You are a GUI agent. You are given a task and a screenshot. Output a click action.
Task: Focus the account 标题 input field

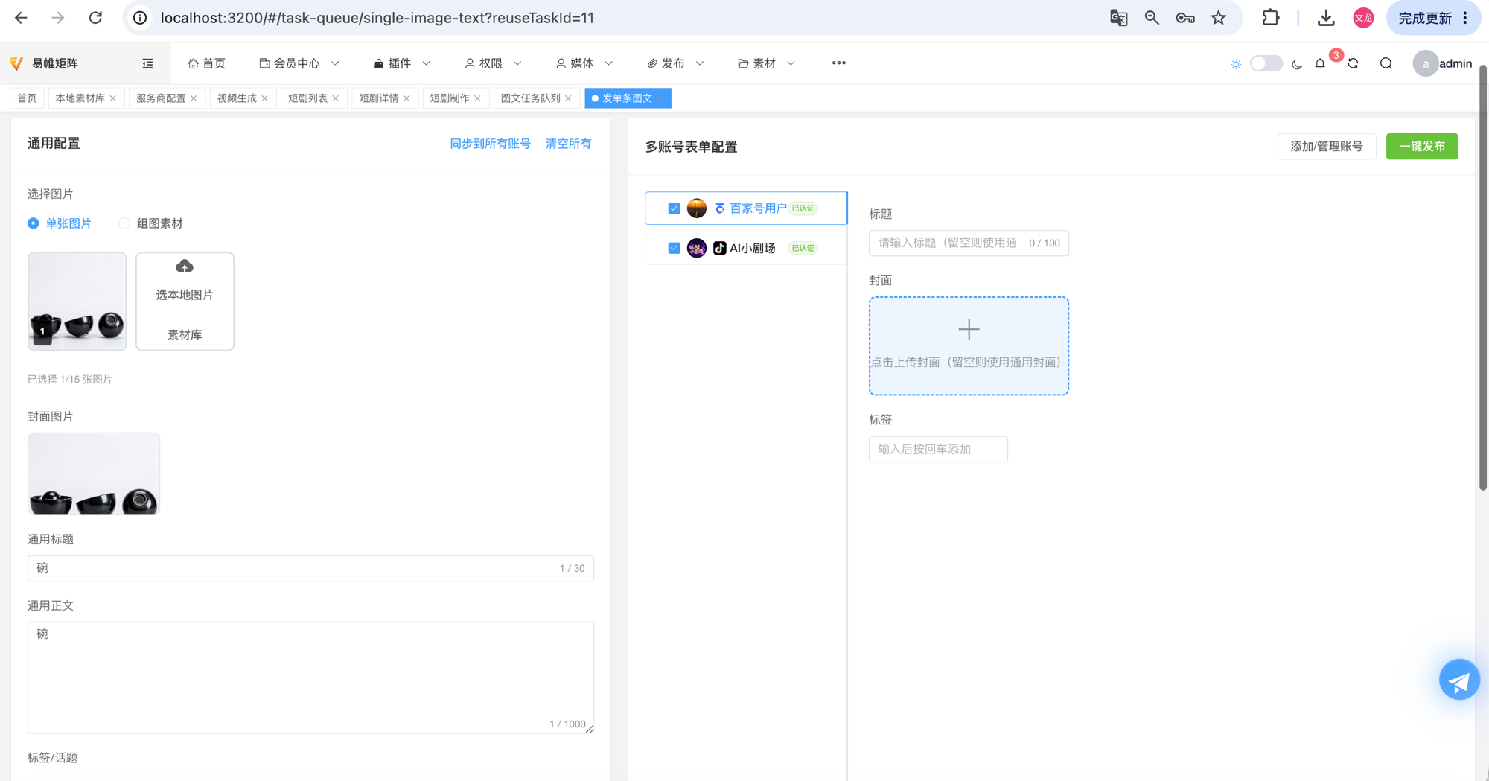969,243
